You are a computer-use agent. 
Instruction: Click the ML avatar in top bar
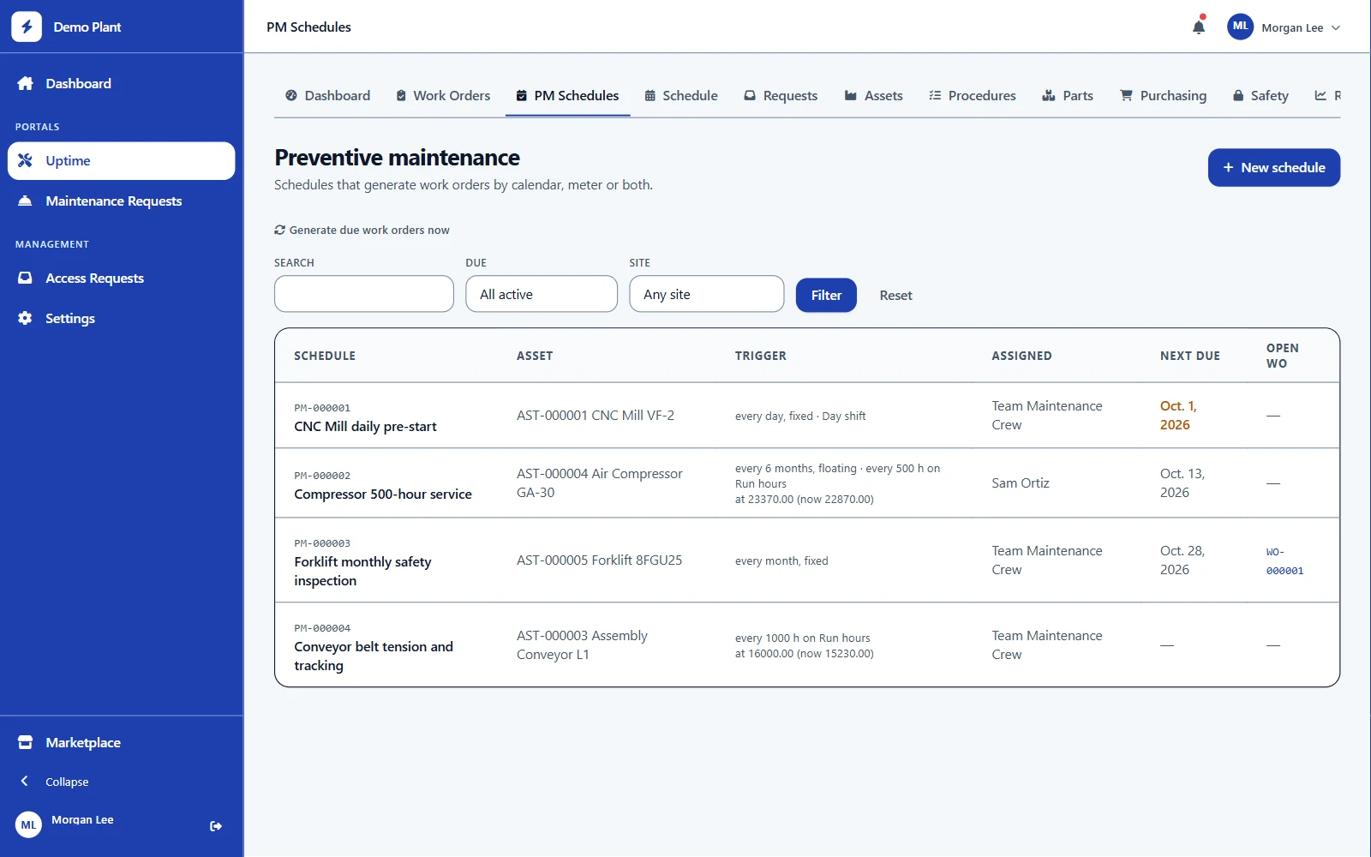coord(1240,27)
